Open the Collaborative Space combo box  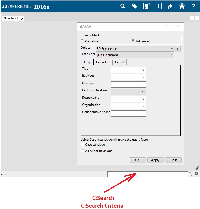pyautogui.click(x=128, y=113)
